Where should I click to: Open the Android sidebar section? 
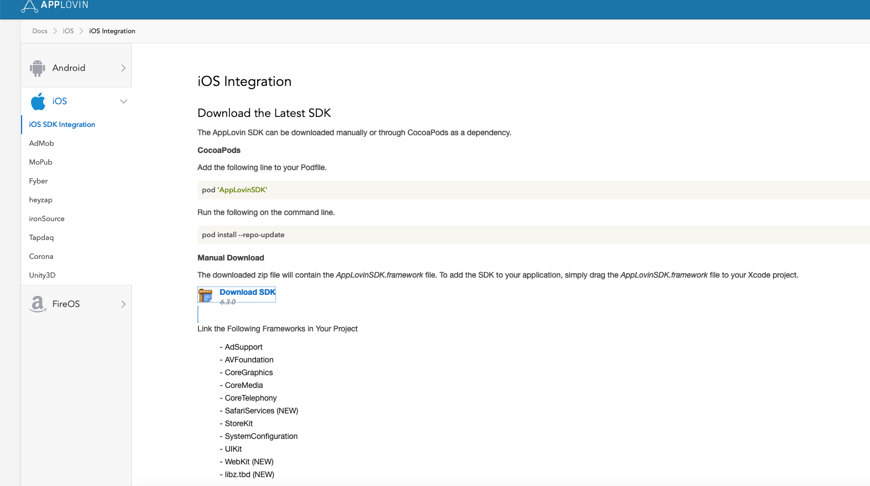76,68
